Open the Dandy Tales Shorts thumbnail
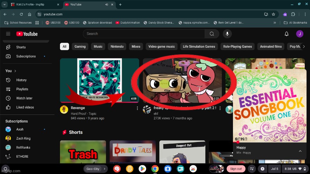Viewport: 310px width, 174px height. [x=133, y=152]
